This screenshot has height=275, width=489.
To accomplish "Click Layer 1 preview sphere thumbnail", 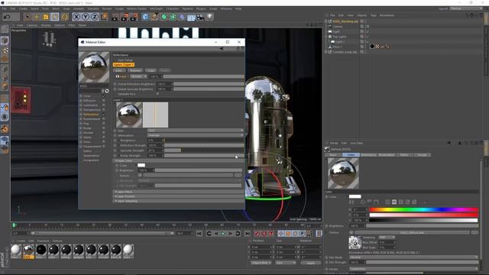I will (129, 115).
